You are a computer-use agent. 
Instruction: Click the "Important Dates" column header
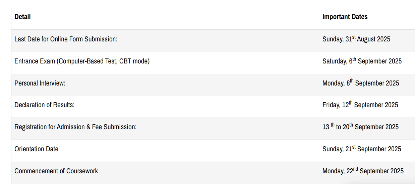(345, 17)
